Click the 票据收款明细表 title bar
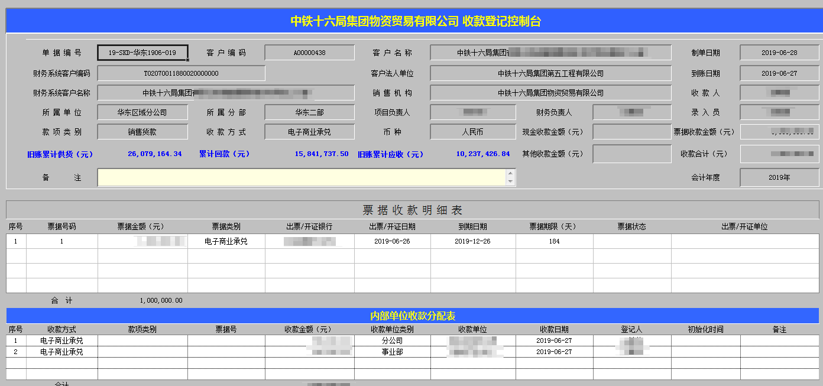The width and height of the screenshot is (823, 386). pyautogui.click(x=413, y=210)
